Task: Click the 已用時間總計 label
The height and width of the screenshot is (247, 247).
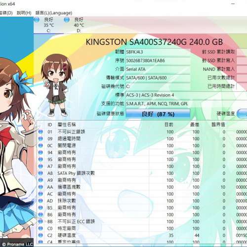Action: pos(221,86)
